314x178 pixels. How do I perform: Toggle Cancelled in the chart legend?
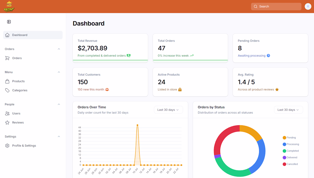(x=290, y=164)
